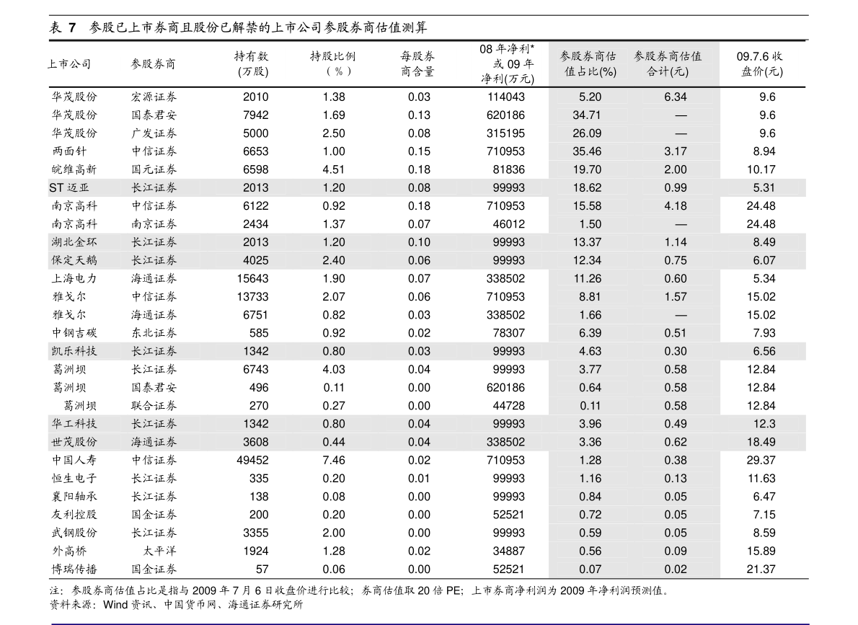
Task: Click the company name "保定天鹅"
Action: (x=74, y=260)
